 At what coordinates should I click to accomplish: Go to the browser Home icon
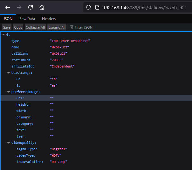pos(42,7)
